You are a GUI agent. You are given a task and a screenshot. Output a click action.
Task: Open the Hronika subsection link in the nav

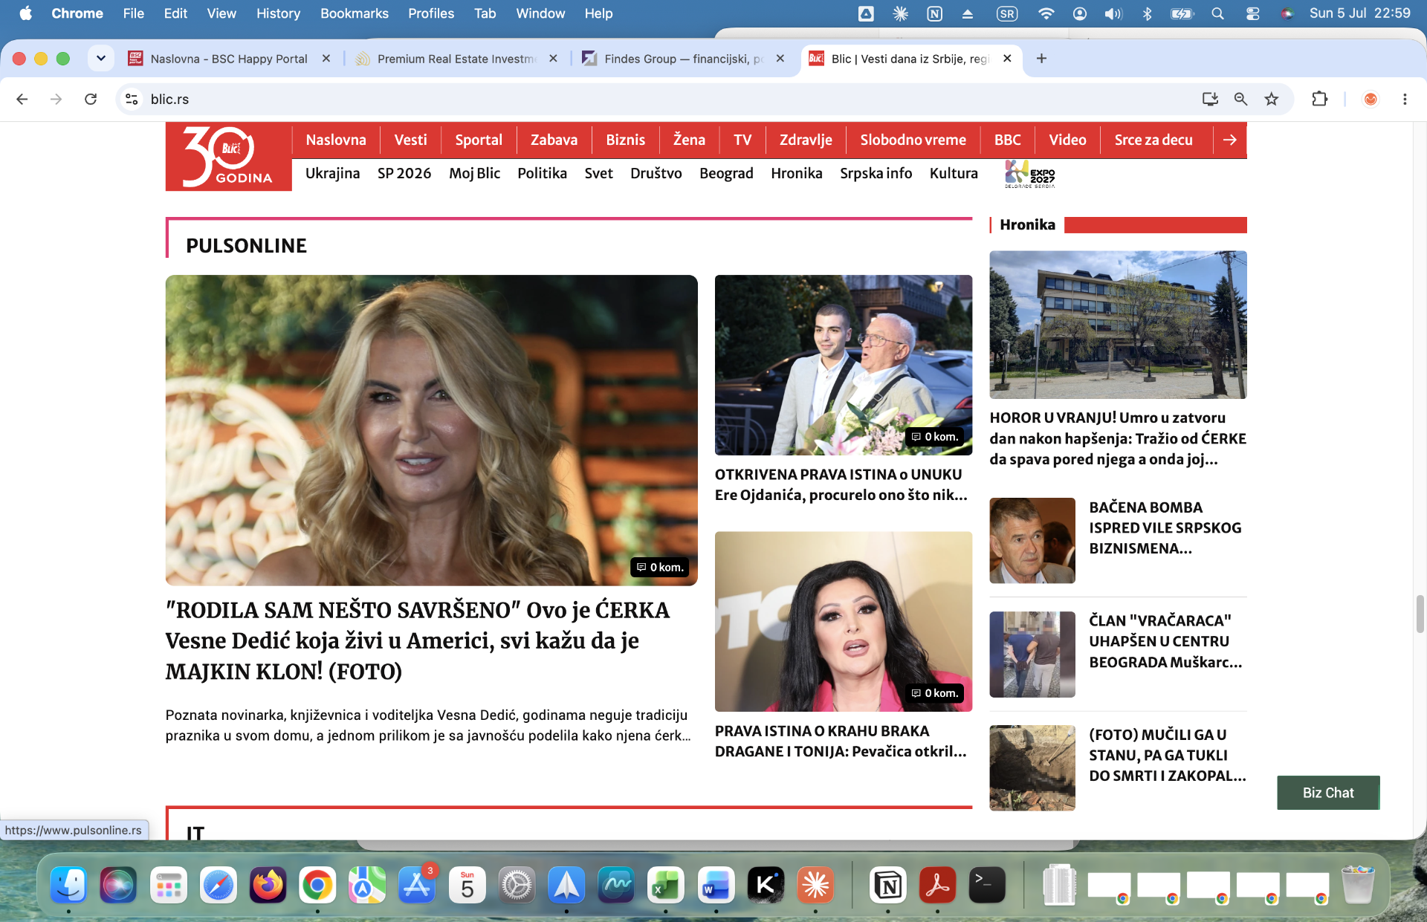pos(796,173)
